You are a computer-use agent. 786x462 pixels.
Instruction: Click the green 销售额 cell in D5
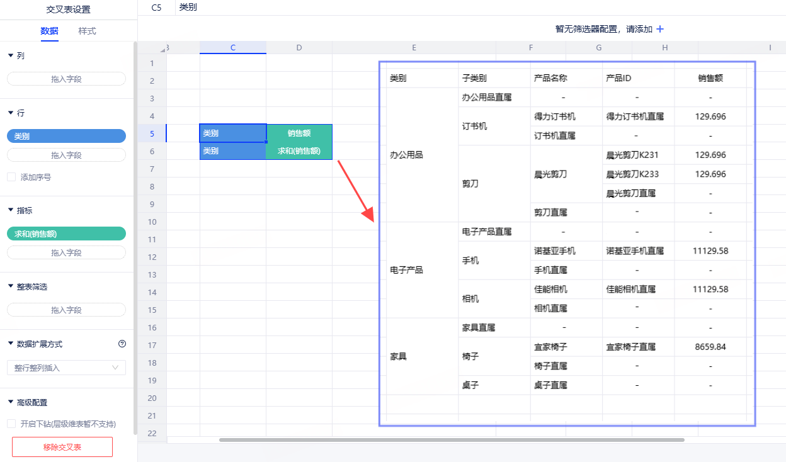point(299,133)
